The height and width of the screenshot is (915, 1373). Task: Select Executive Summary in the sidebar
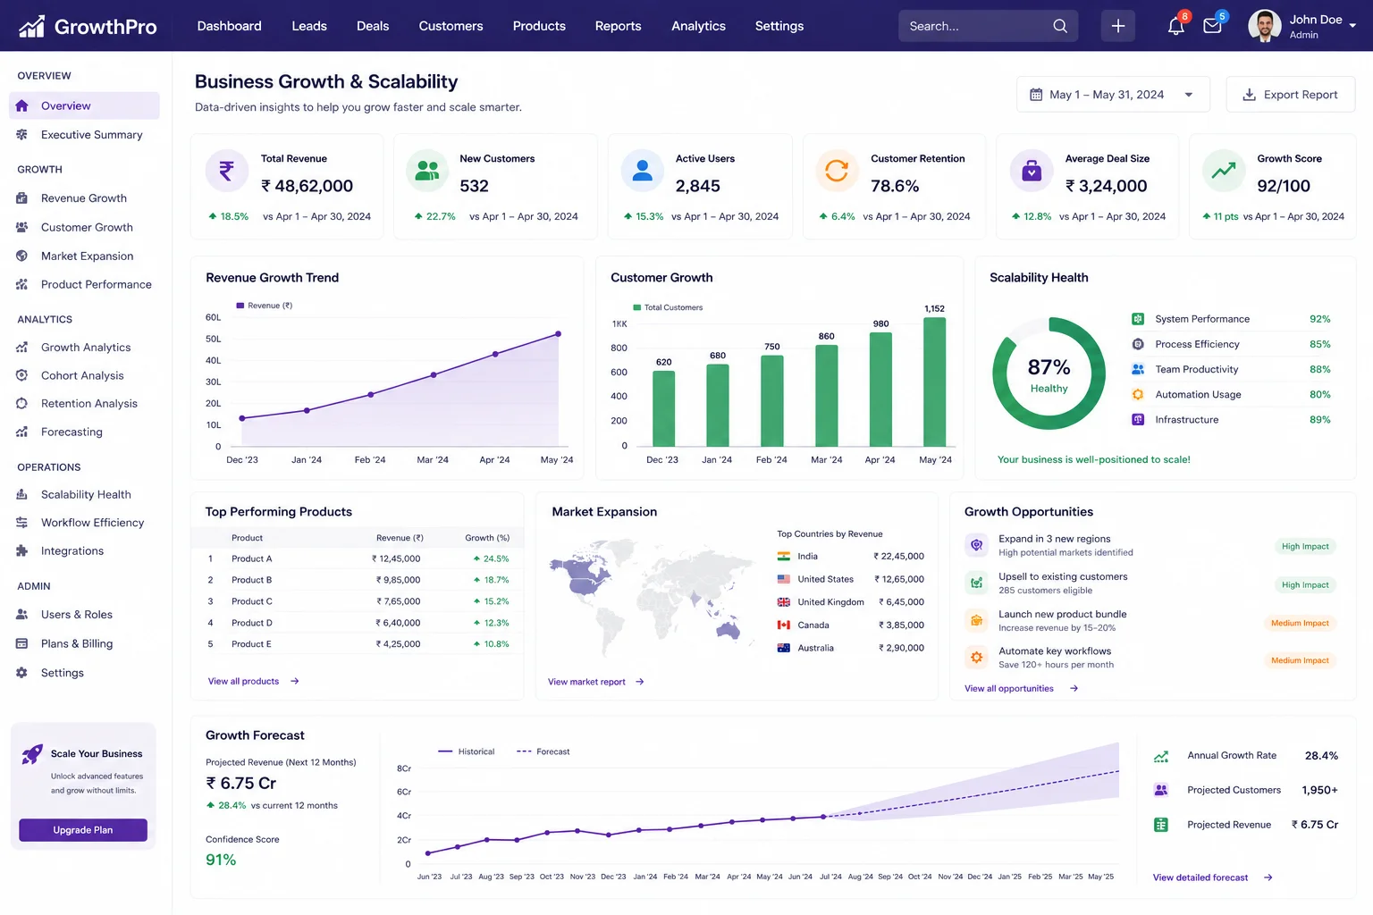click(x=84, y=135)
